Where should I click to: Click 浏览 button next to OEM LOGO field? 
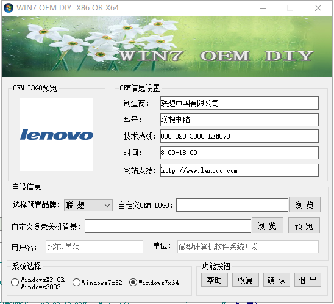click(x=305, y=204)
